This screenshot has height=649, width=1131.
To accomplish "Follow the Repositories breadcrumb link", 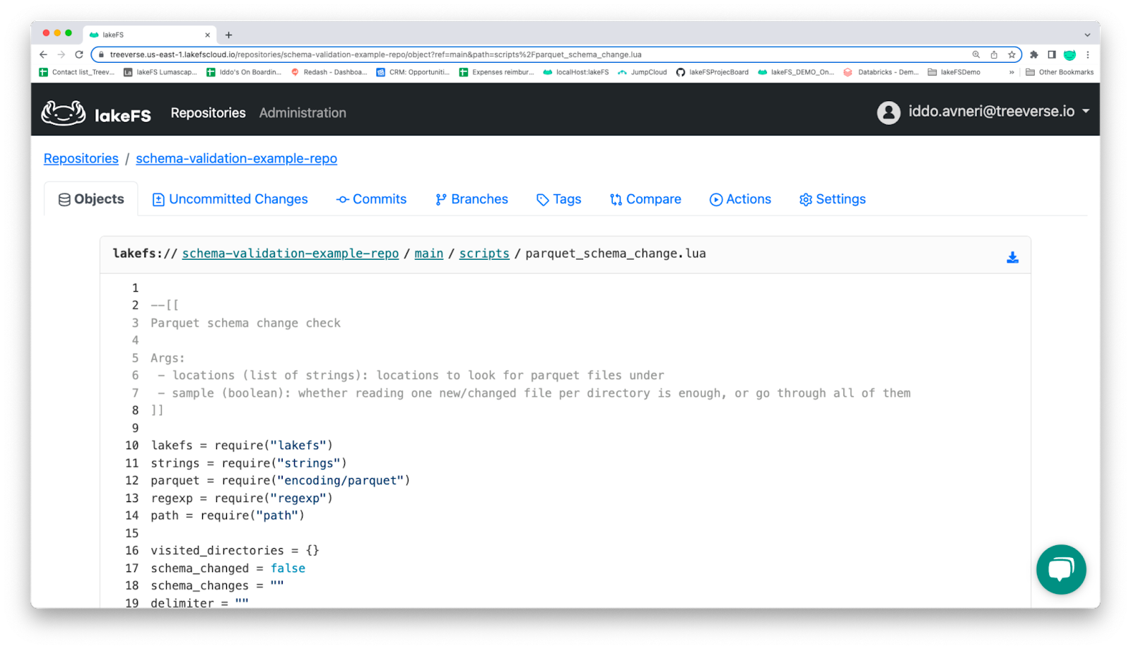I will [81, 159].
